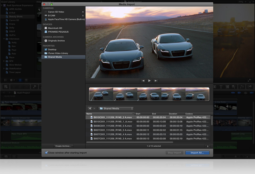Hide the Event Library sidebar panel

(6, 80)
